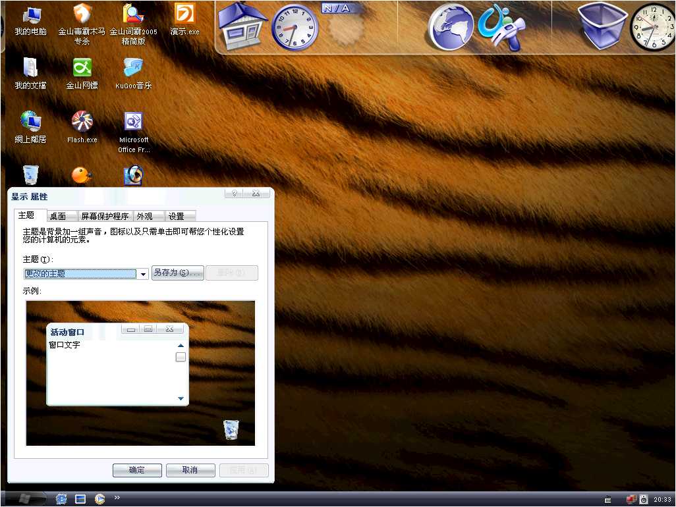Open the Microsoft Office FrontPage shortcut
This screenshot has width=676, height=507.
coord(134,122)
